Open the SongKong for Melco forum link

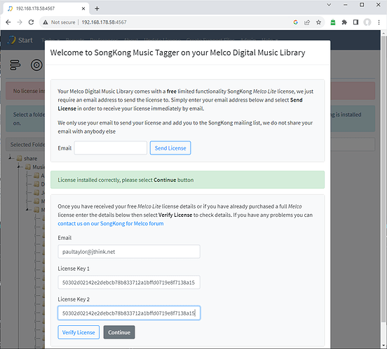coord(111,223)
